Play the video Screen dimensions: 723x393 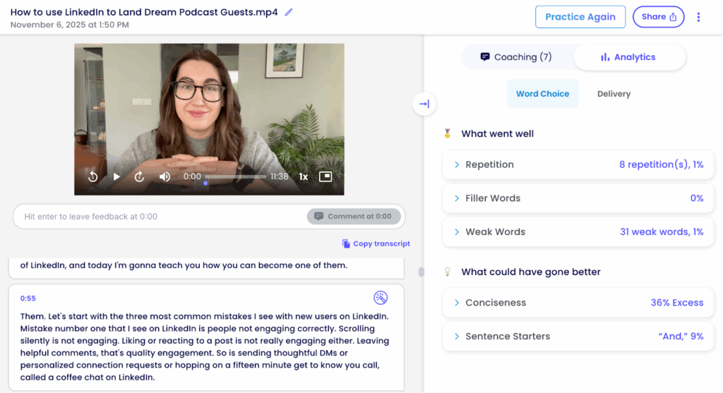point(117,176)
